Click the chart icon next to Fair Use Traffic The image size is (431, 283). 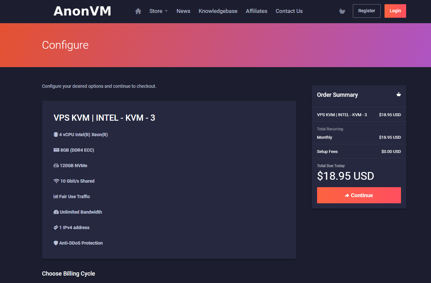pos(56,196)
